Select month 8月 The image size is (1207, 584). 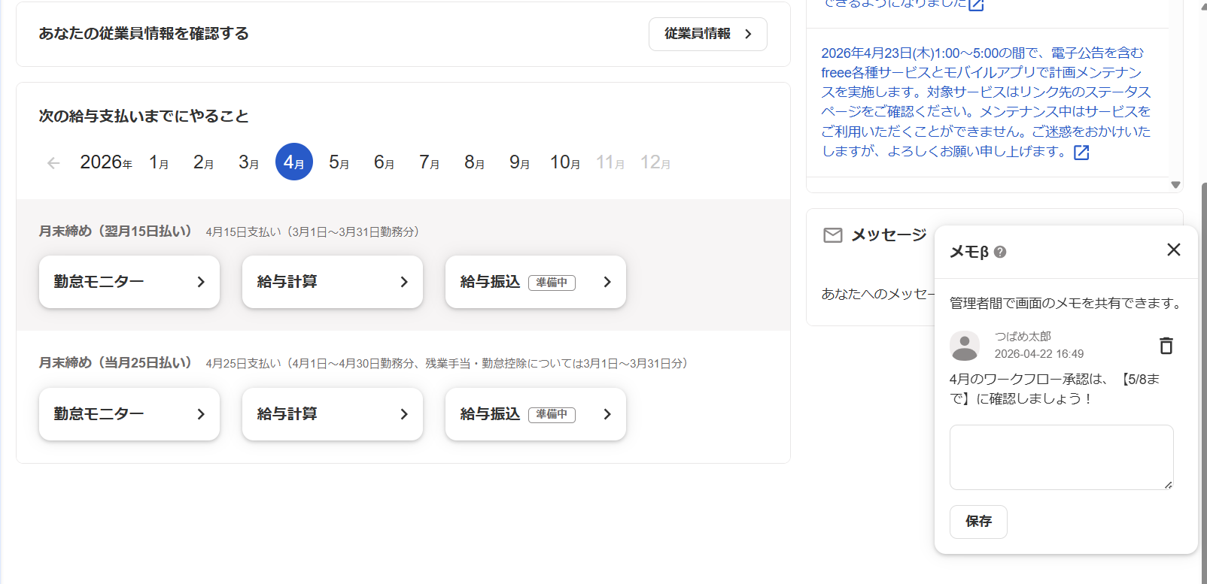(x=475, y=162)
